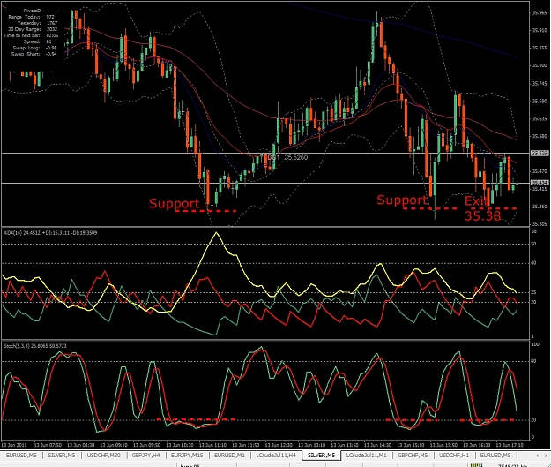Click the '13 Jun 2011' time axis label
The image size is (551, 467).
click(14, 445)
